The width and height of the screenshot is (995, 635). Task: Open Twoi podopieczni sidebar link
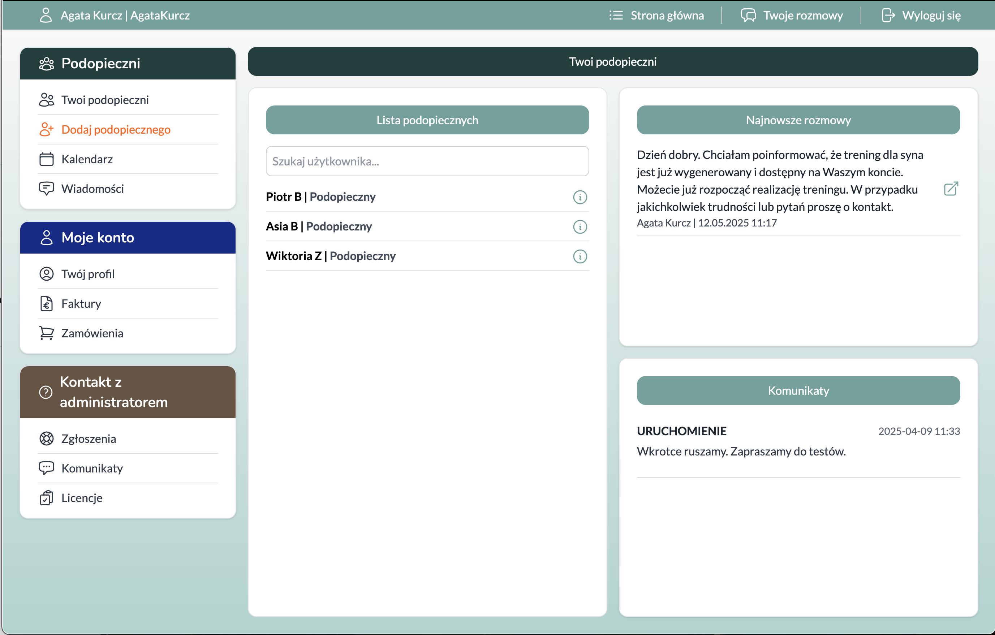coord(105,100)
